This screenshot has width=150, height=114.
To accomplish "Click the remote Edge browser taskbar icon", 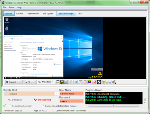I will tap(14, 78).
